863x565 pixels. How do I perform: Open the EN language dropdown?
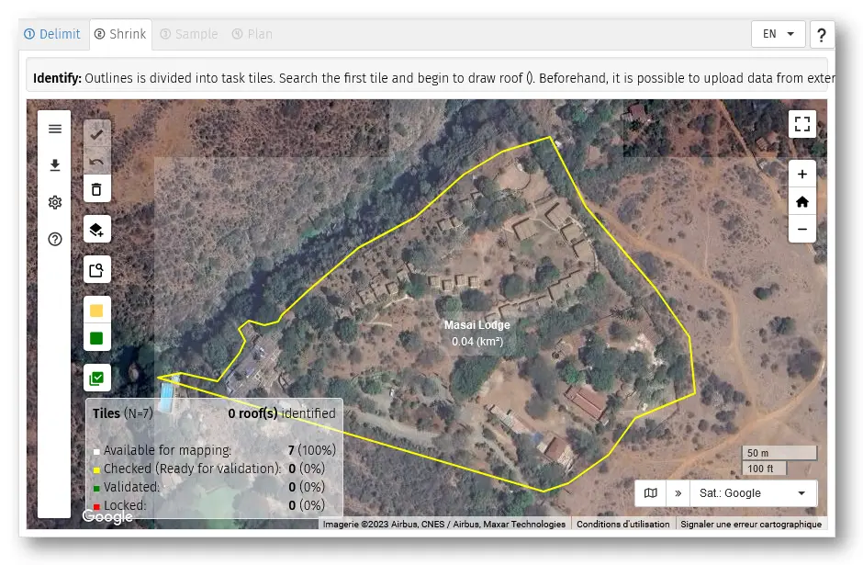pyautogui.click(x=778, y=34)
